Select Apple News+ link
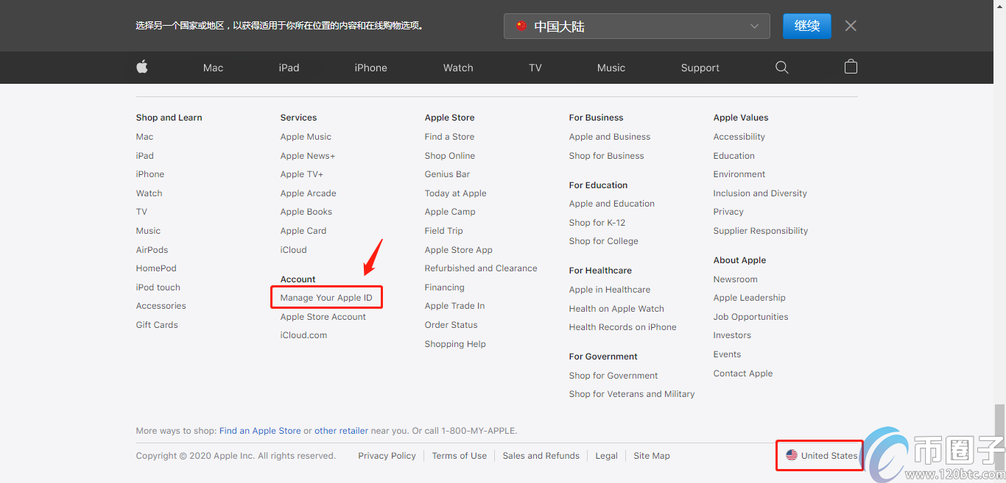 coord(308,156)
